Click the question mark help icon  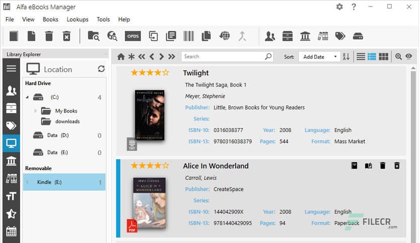[354, 7]
